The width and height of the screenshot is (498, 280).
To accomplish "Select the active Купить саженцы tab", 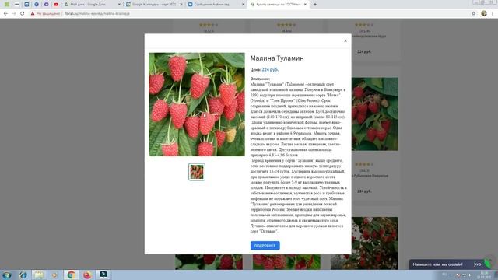I will pos(278,5).
